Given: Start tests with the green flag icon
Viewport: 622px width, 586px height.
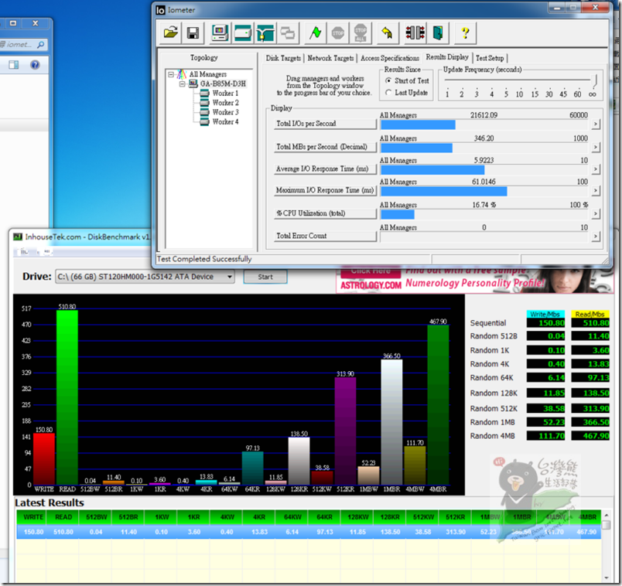Looking at the screenshot, I should [316, 32].
